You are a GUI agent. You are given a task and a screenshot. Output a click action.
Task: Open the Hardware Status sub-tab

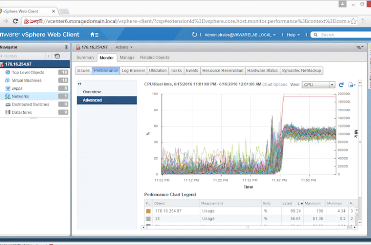coord(263,71)
